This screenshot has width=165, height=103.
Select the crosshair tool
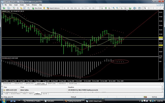(x=149, y=8)
